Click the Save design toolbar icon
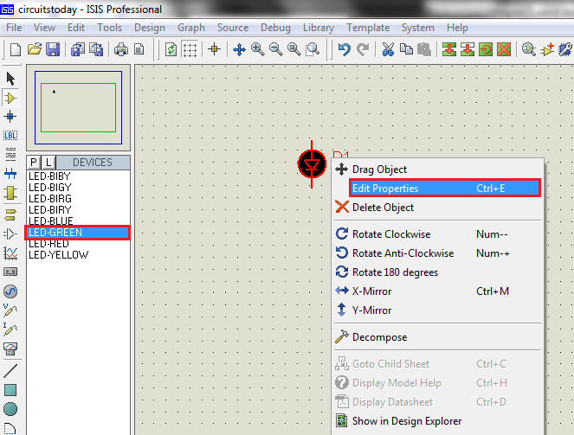The height and width of the screenshot is (435, 574). [53, 49]
